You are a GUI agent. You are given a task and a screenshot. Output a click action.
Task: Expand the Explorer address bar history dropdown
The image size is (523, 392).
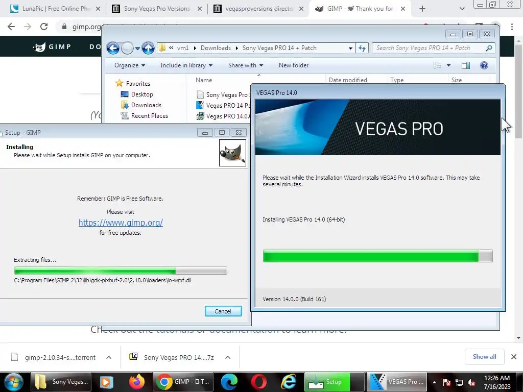point(350,48)
